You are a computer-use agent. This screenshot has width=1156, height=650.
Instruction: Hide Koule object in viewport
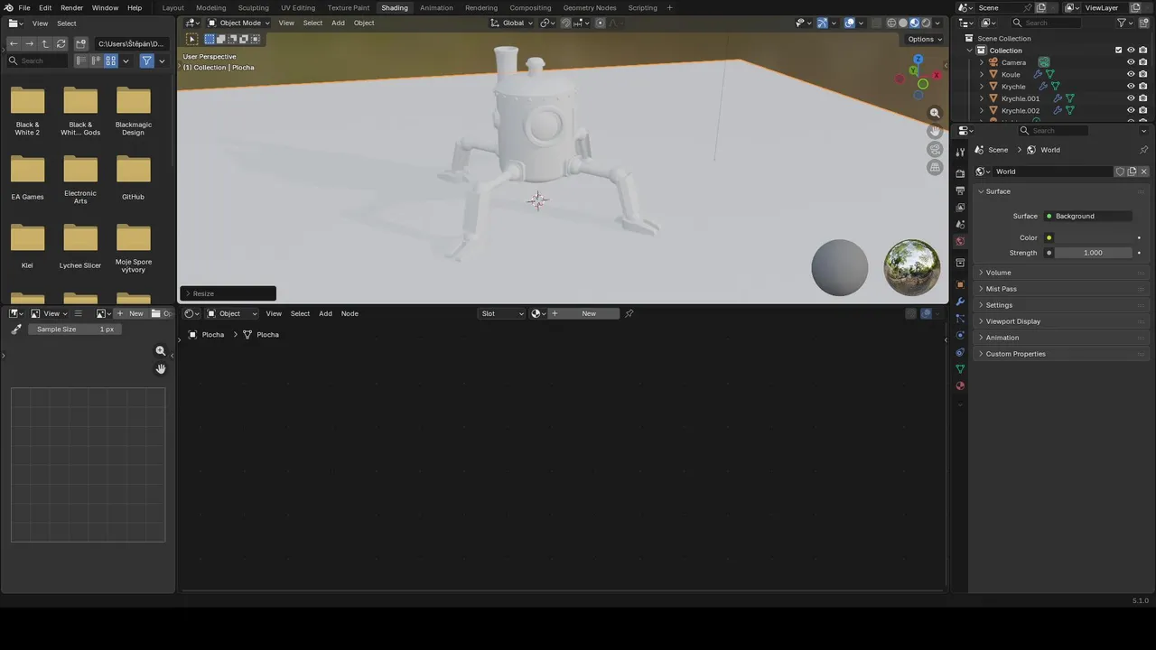tap(1131, 74)
